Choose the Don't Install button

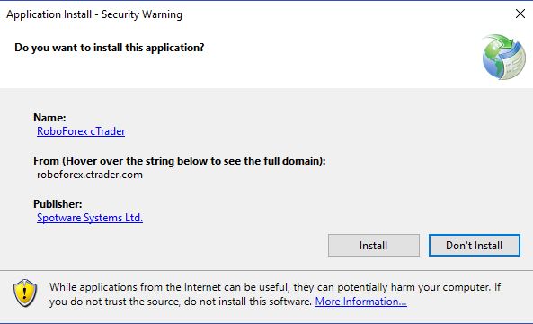475,245
